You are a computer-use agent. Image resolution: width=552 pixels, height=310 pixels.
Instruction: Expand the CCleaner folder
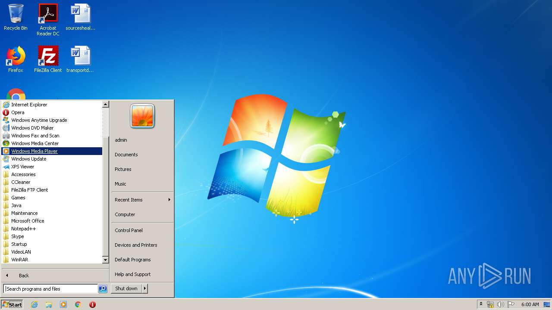[52, 182]
